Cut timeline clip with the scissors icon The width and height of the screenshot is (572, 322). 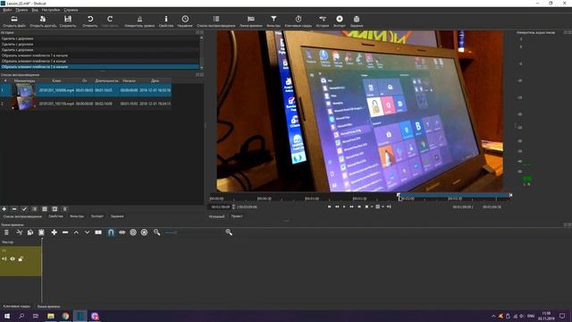point(20,233)
